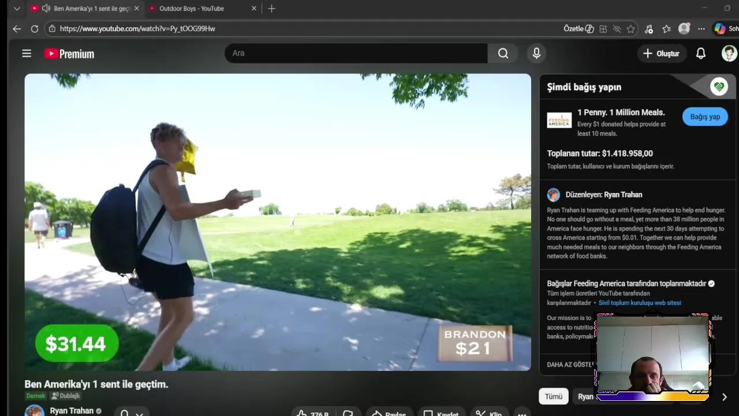This screenshot has height=416, width=739.
Task: Show more filter chips with right arrow
Action: 724,397
